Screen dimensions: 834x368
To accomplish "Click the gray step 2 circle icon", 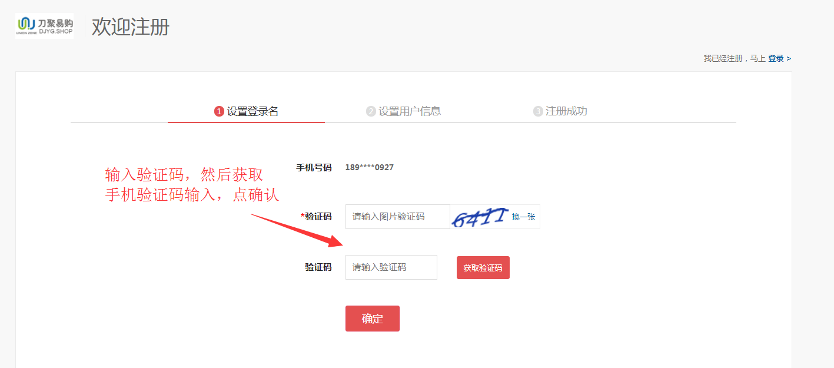I will pyautogui.click(x=371, y=111).
